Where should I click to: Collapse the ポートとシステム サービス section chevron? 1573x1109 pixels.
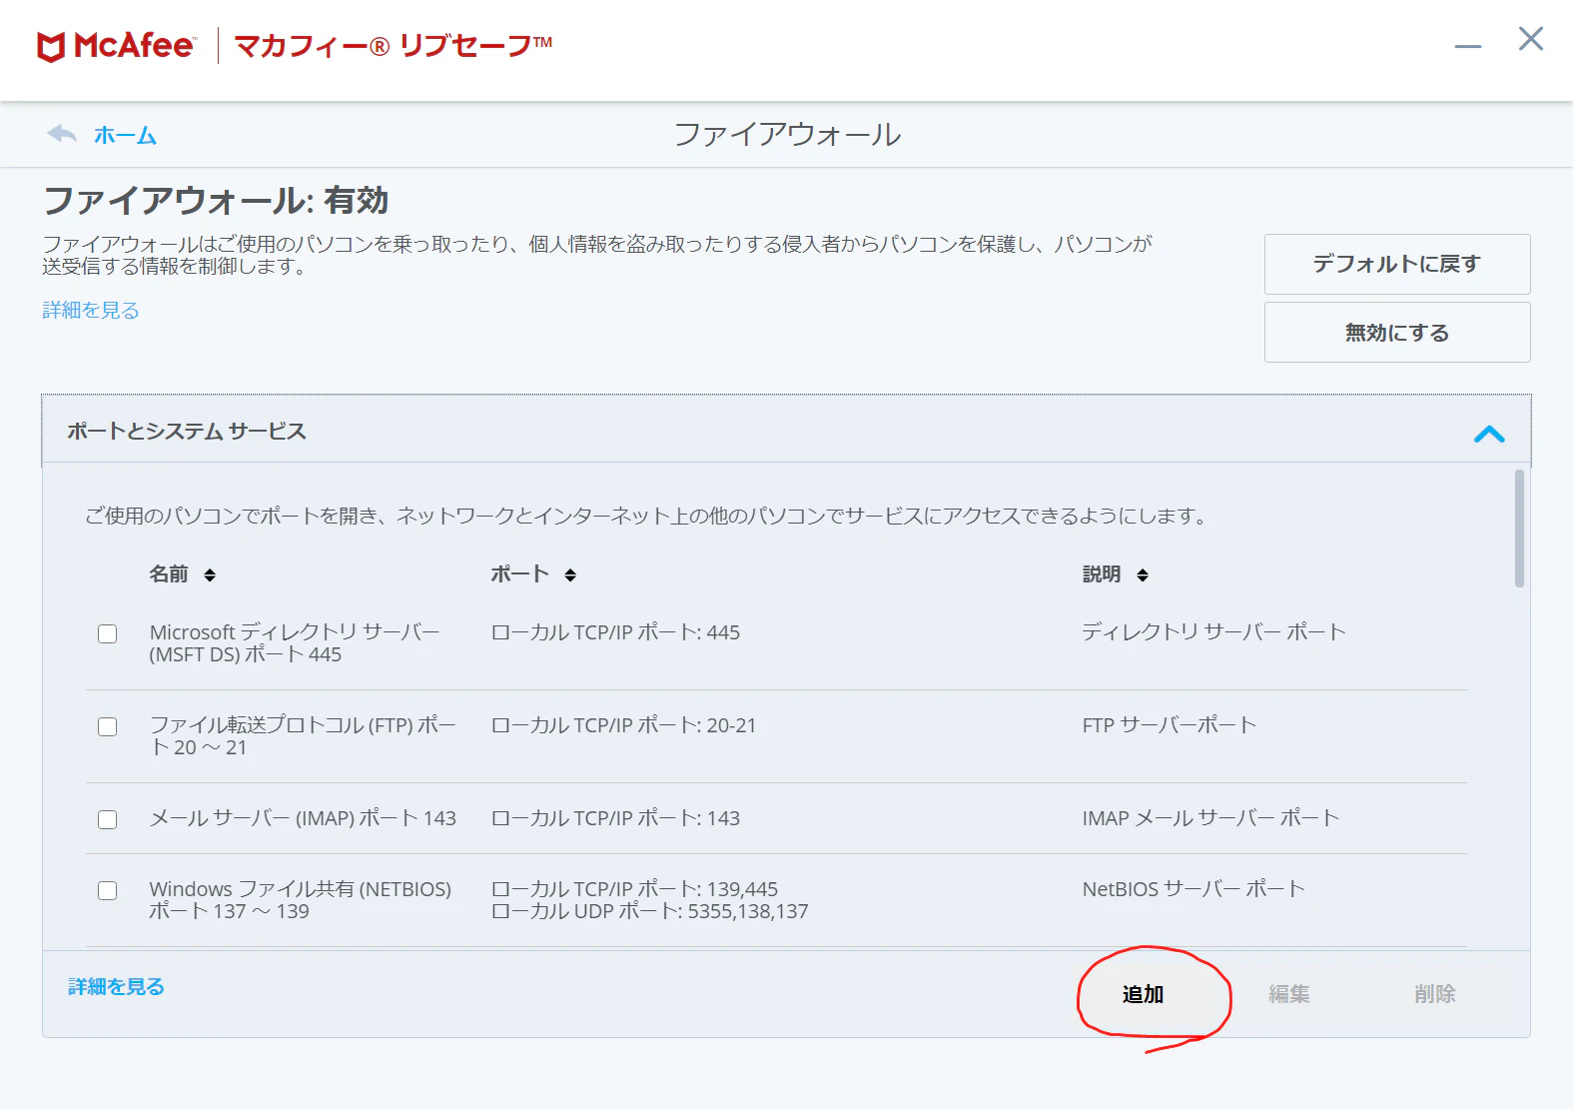(x=1489, y=434)
